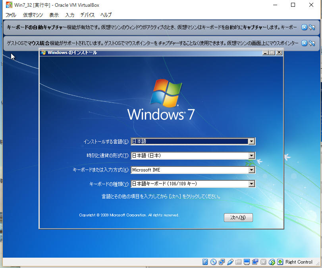Open the ファイル menu
Image resolution: width=322 pixels, height=268 pixels.
pyautogui.click(x=11, y=15)
